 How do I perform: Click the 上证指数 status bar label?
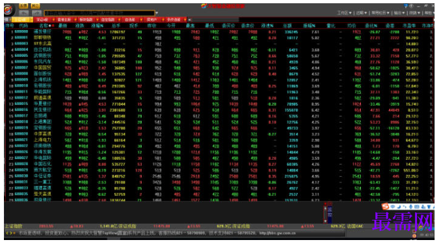(14, 226)
